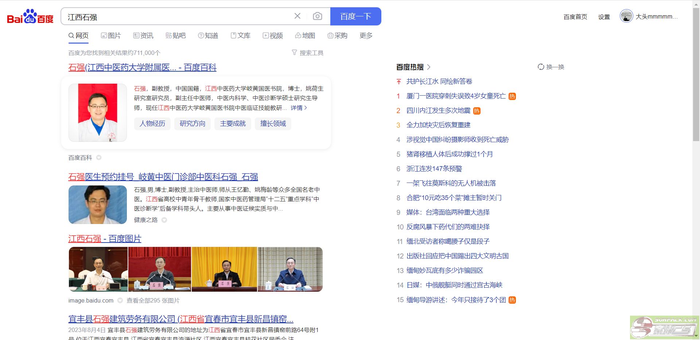Open the 大头mmmmm account name

(x=657, y=17)
